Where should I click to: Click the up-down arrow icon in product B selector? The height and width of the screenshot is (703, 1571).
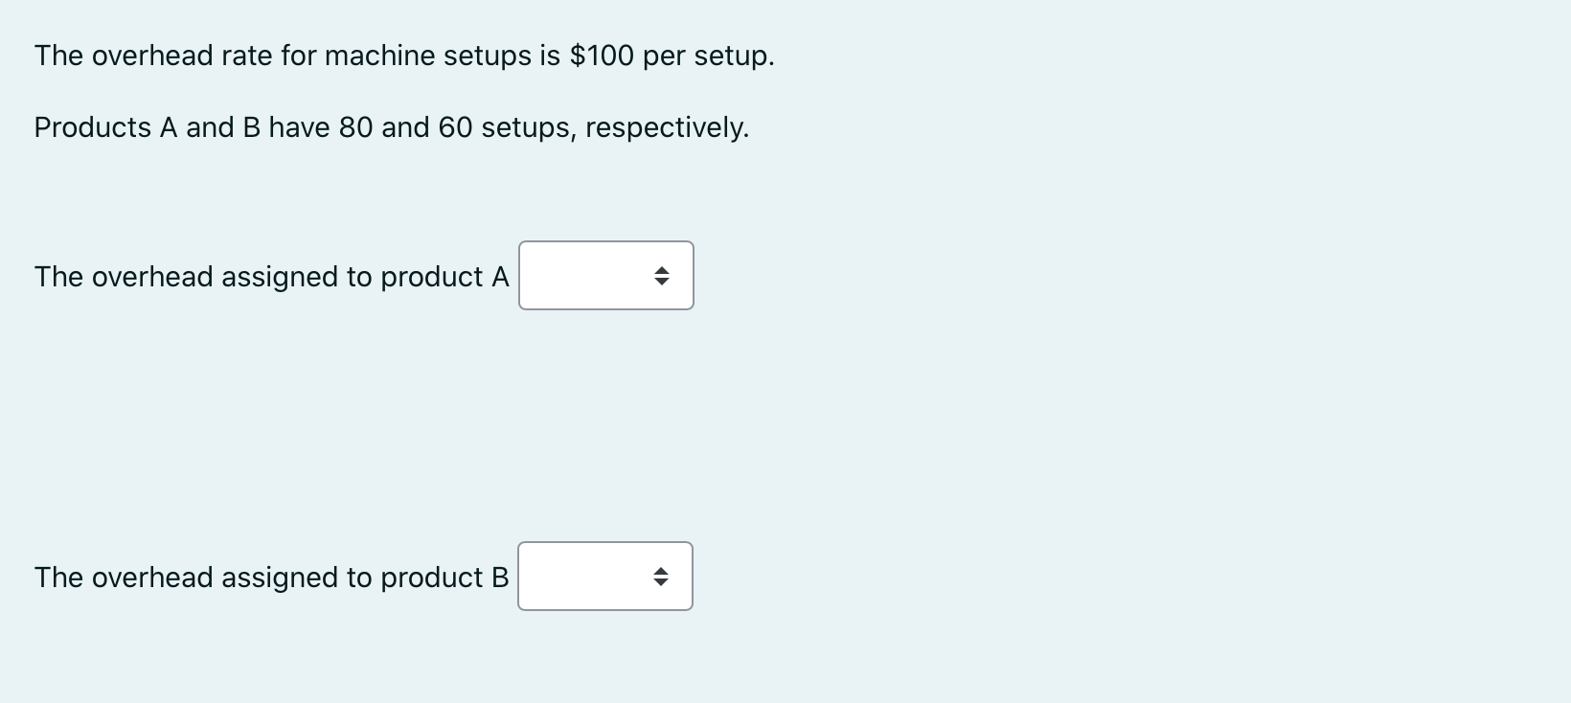click(663, 576)
